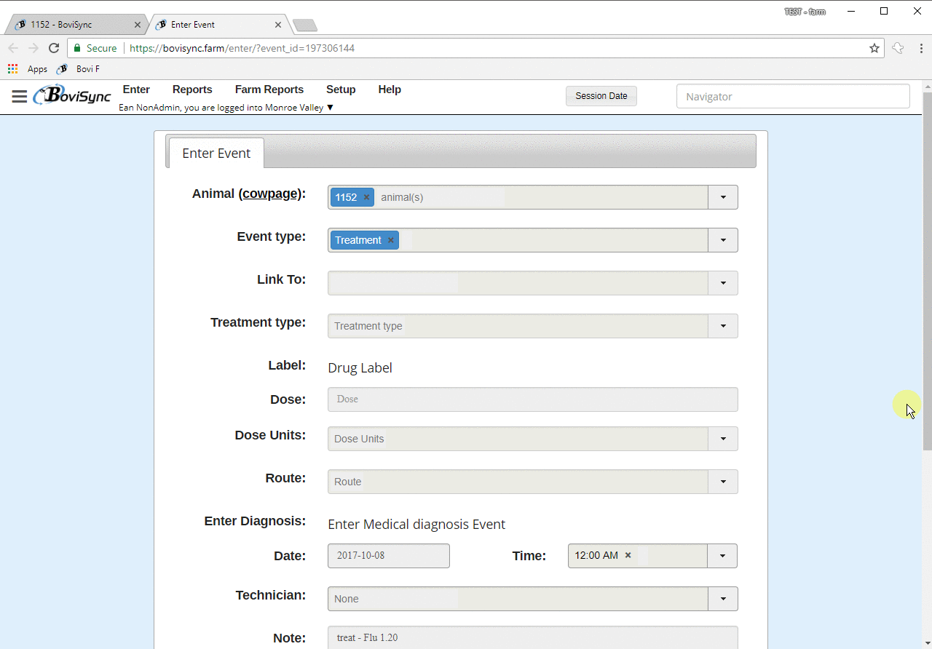Open the Setup menu
The width and height of the screenshot is (932, 649).
tap(341, 89)
